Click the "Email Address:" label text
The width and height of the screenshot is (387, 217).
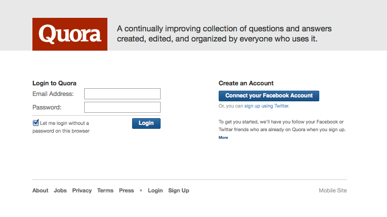(x=53, y=94)
